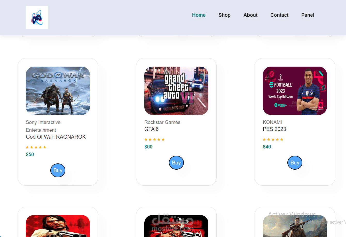The width and height of the screenshot is (346, 237).
Task: Open the Red Dead Redemption cover thumbnail
Action: point(58,226)
